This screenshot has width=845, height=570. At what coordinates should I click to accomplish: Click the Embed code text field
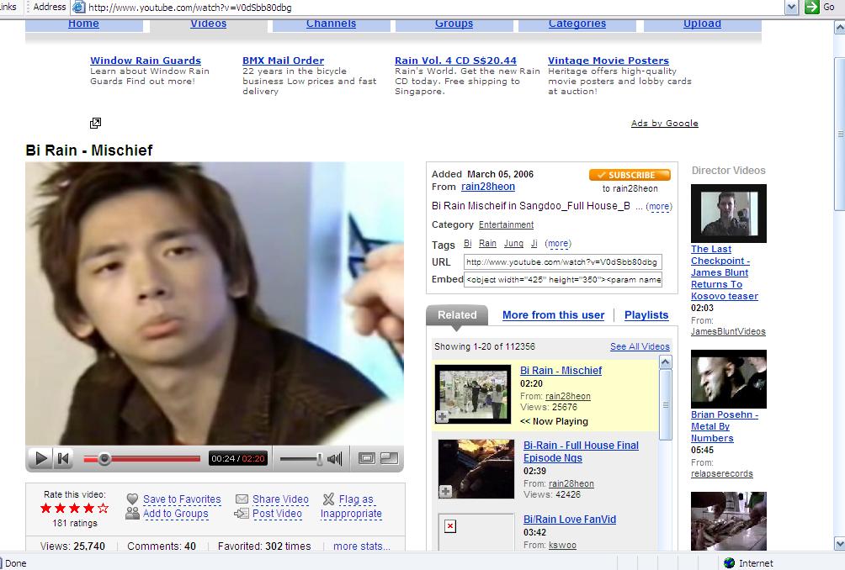[x=562, y=280]
